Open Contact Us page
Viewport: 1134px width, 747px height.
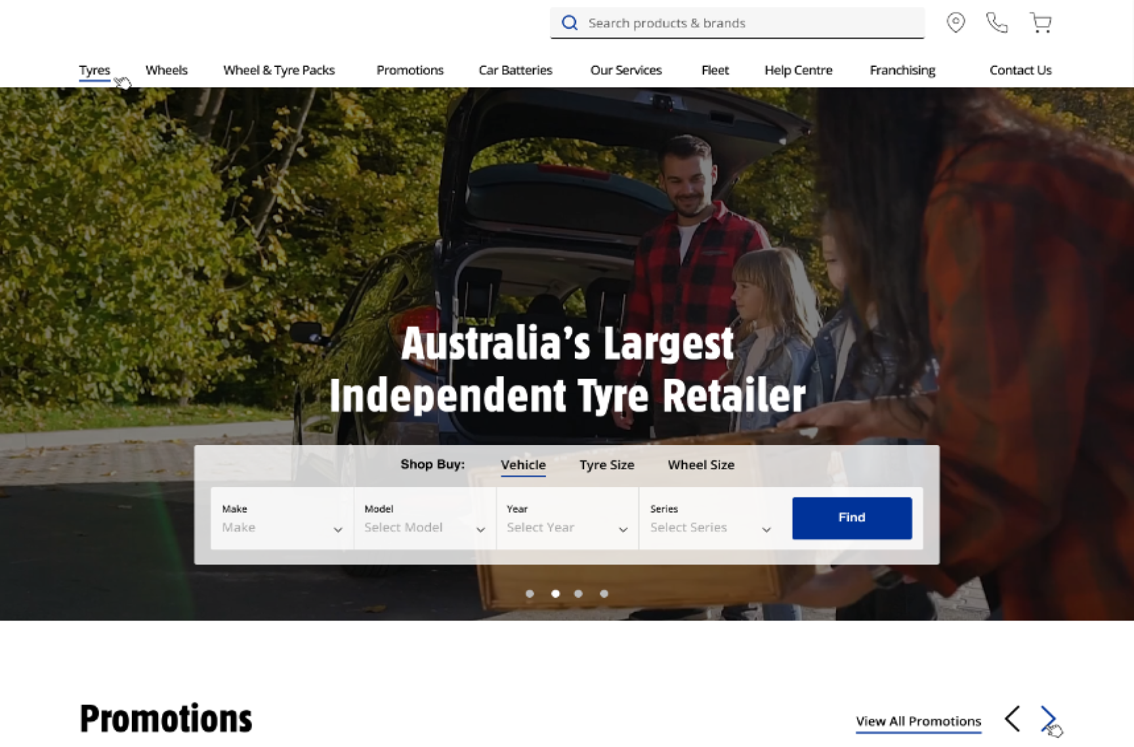(1020, 70)
